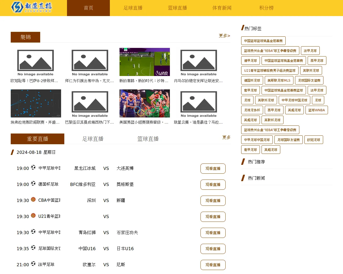
Task: Click soccer ball icon beside 德国杯足球
Action: (33, 183)
